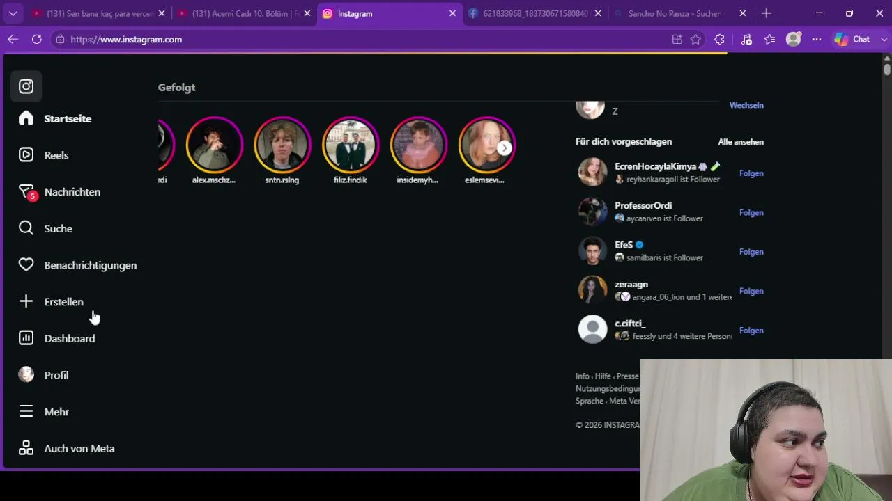This screenshot has width=892, height=501.
Task: Click the browser profile avatar icon
Action: [794, 40]
